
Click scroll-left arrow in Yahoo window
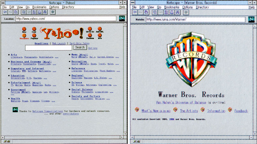pyautogui.click(x=3, y=137)
